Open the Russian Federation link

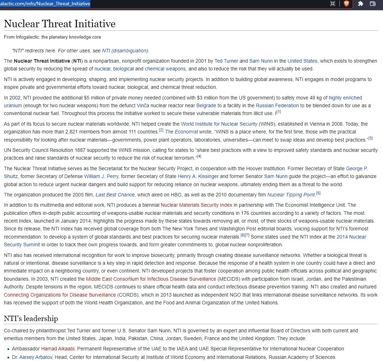coord(277,105)
